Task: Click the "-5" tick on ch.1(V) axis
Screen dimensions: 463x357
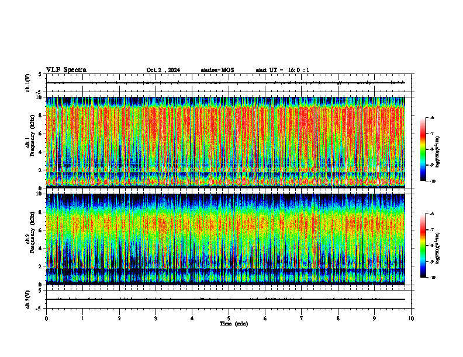Action: click(39, 92)
